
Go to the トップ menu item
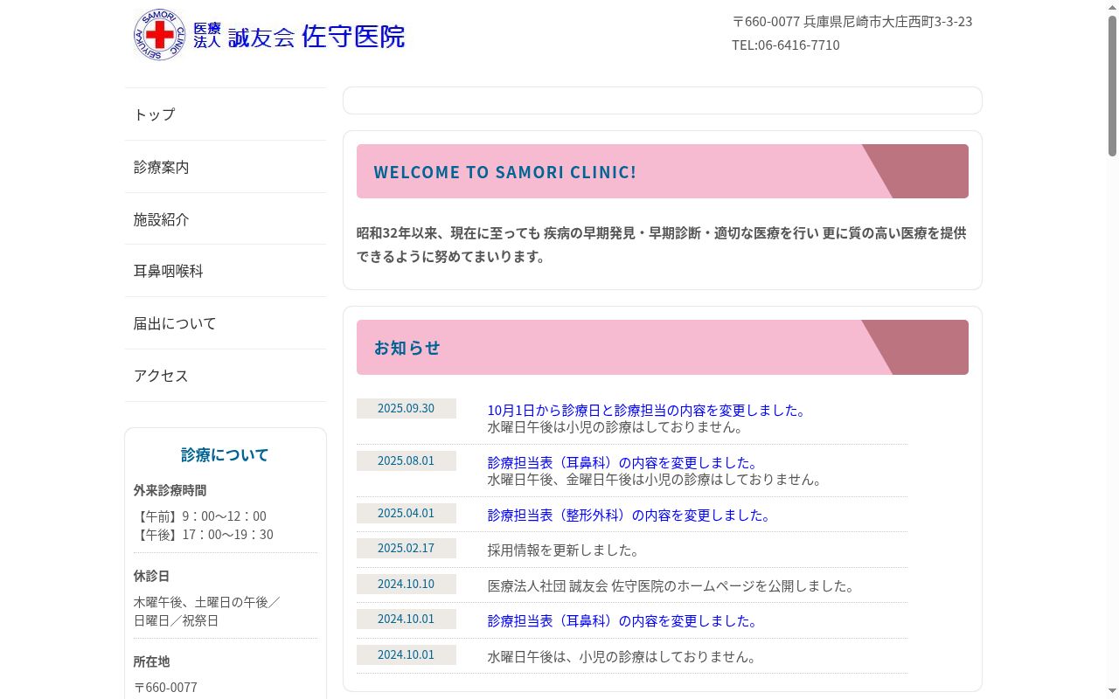coord(226,114)
